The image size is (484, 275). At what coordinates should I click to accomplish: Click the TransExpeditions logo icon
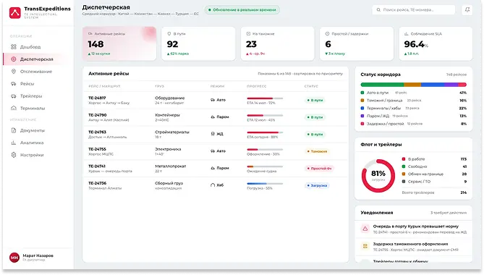click(x=14, y=12)
